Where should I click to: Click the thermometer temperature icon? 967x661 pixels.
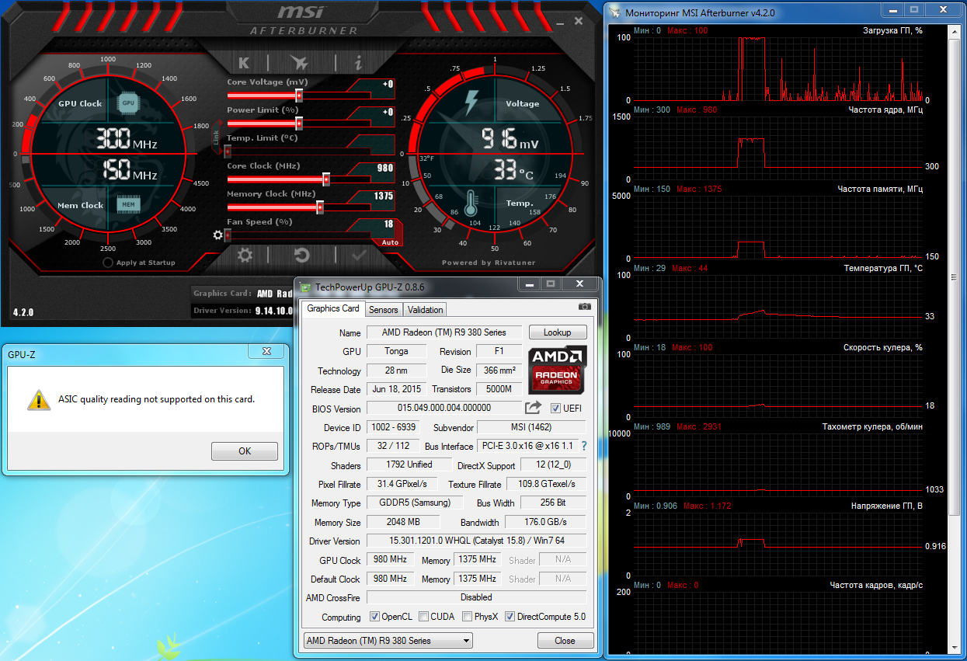click(470, 203)
